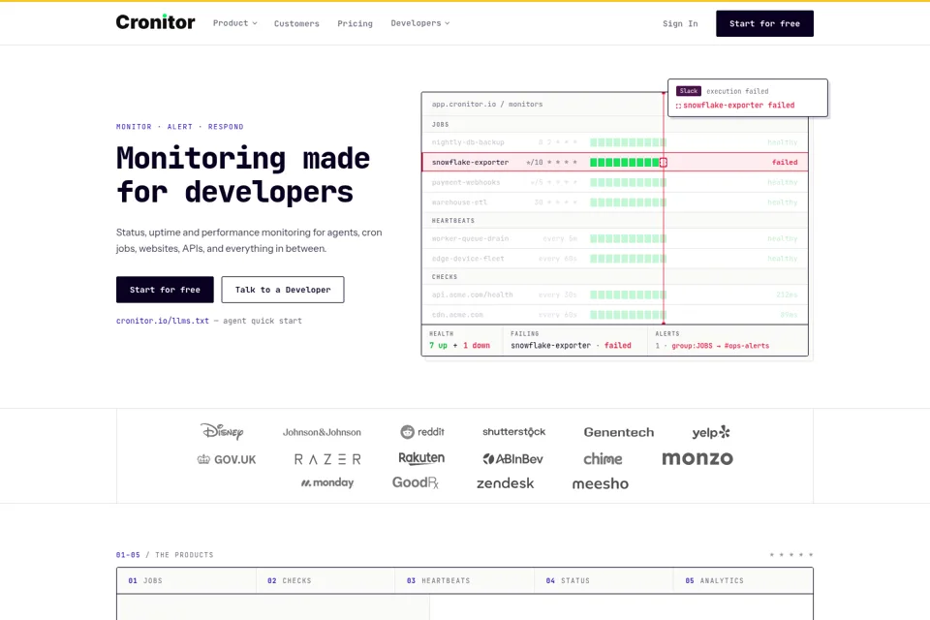Click the monzo logo

coord(697,458)
